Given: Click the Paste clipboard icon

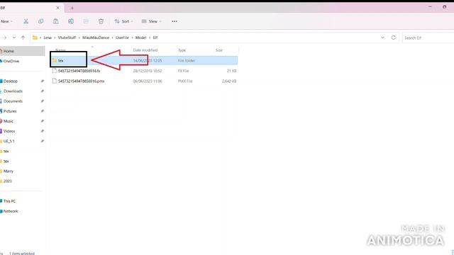Looking at the screenshot, I should [x=56, y=21].
